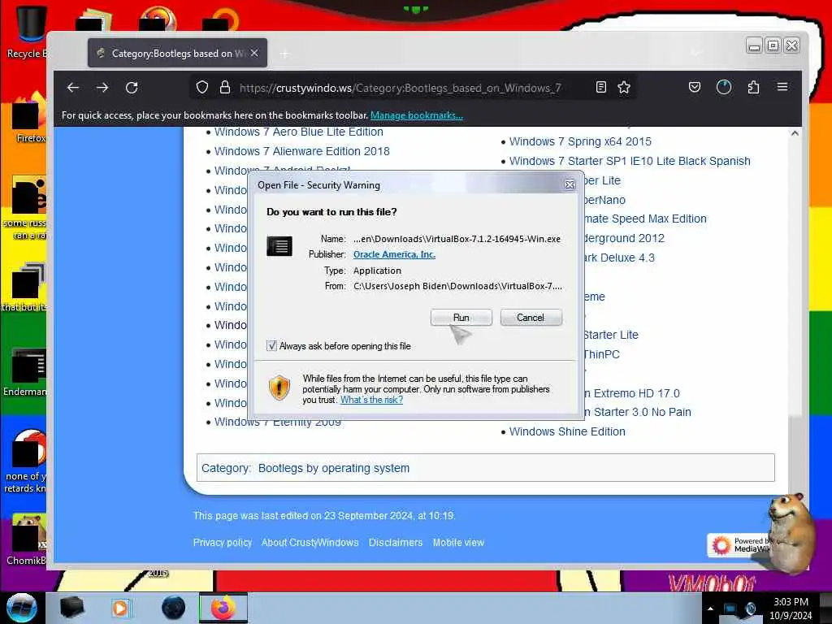Open About CrustyWindows footer link

point(310,542)
